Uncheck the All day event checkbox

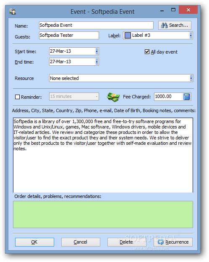pos(147,52)
